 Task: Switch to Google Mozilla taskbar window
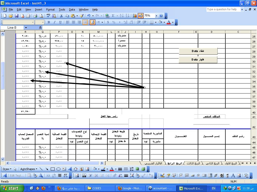pyautogui.click(x=131, y=188)
